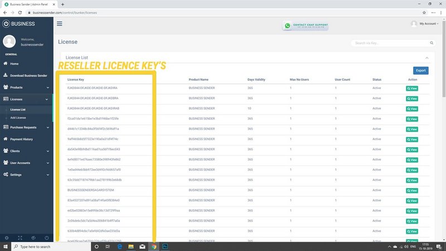
Task: Toggle the hamburger sidebar menu icon
Action: (x=60, y=23)
